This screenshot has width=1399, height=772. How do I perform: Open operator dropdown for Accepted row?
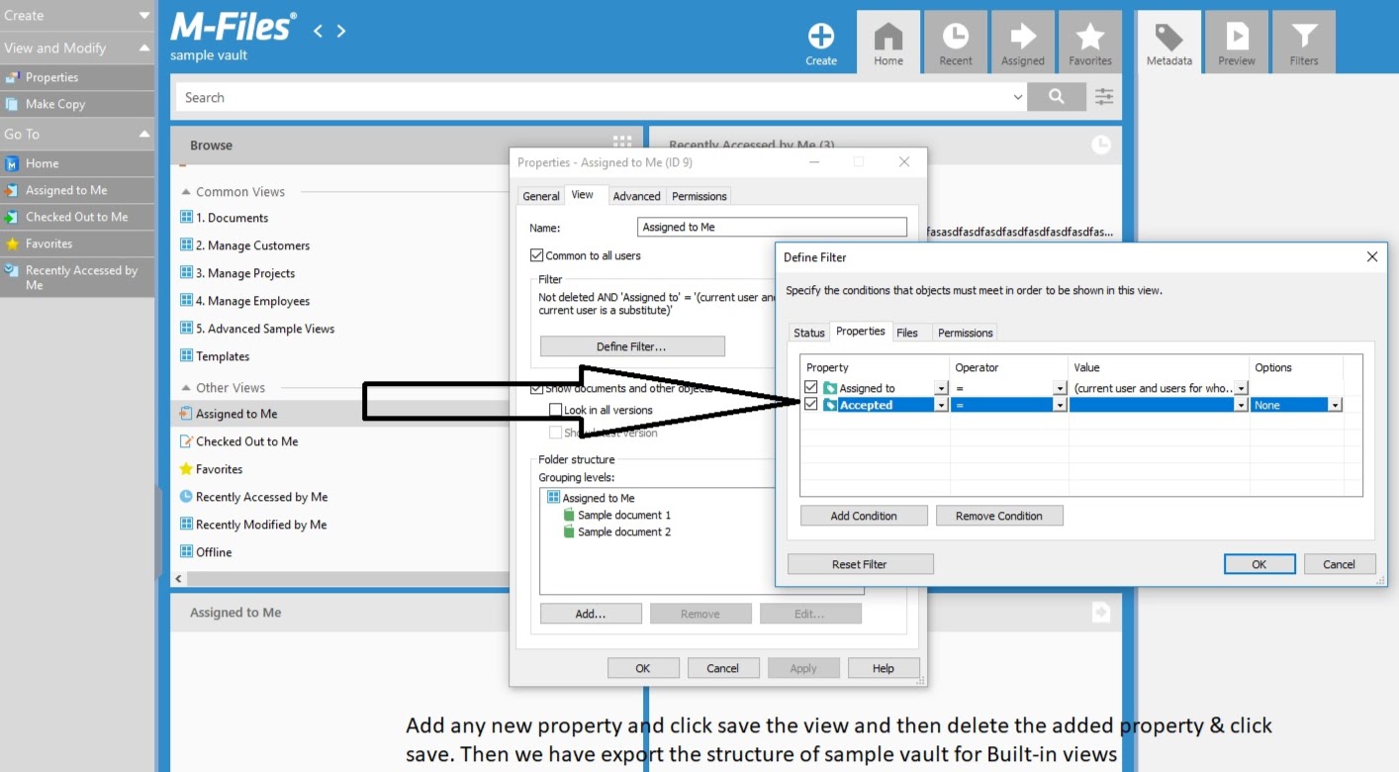tap(1061, 405)
